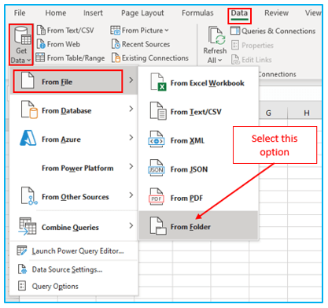Select the From Excel Workbook icon
The height and width of the screenshot is (308, 328).
pyautogui.click(x=158, y=82)
